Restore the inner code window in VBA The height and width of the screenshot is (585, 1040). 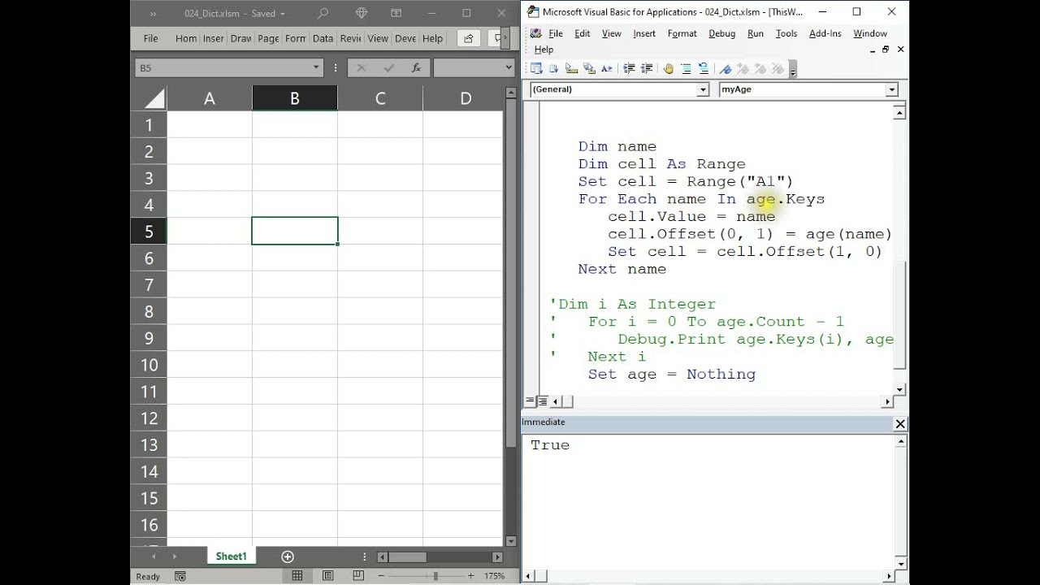coord(886,50)
